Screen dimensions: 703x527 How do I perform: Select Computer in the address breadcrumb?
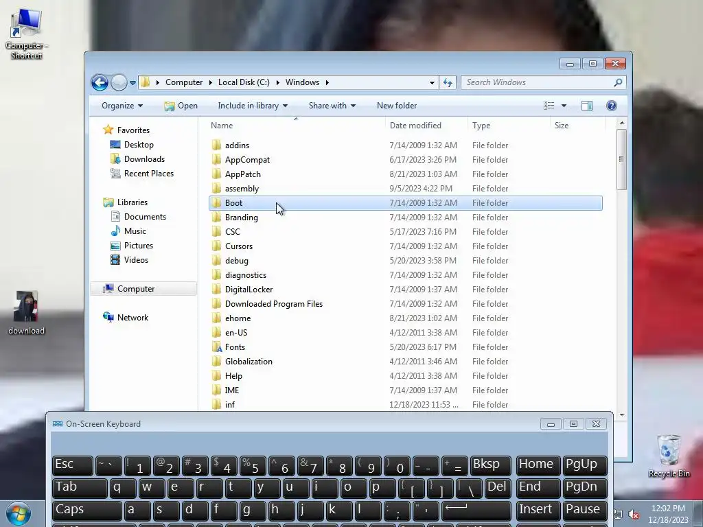[x=184, y=82]
